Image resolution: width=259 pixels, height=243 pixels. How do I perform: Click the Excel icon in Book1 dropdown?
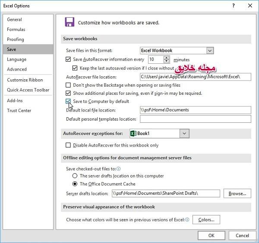(133, 134)
